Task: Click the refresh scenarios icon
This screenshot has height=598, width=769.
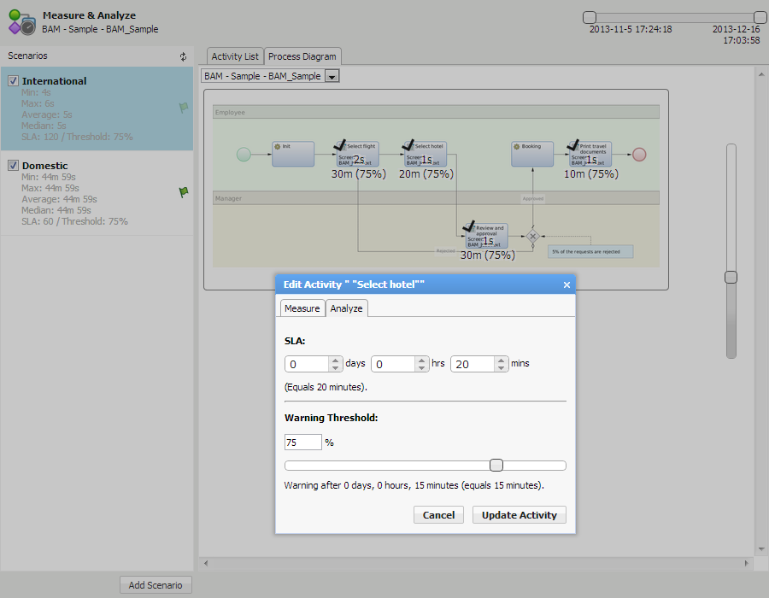Action: 183,56
